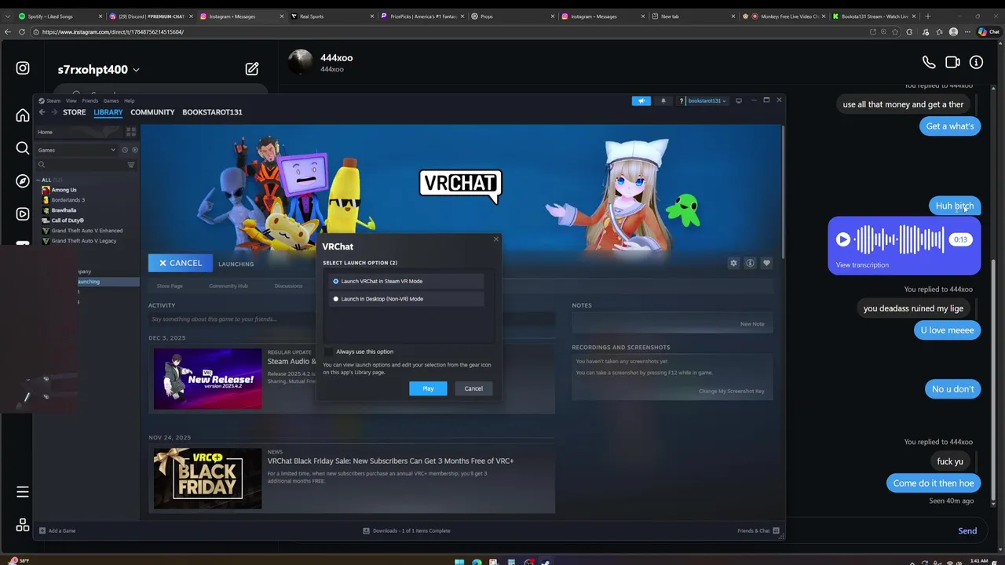Open Instagram Reels
Image resolution: width=1005 pixels, height=565 pixels.
[23, 213]
